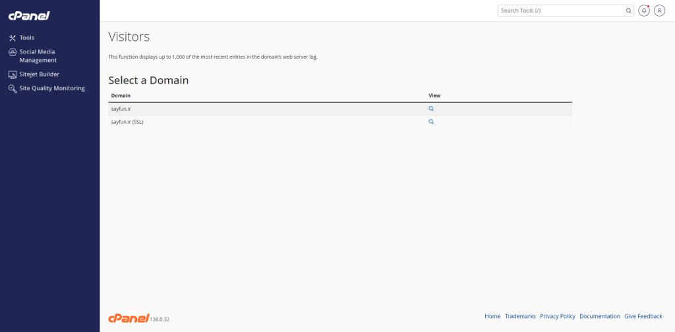This screenshot has width=675, height=332.
Task: Select the sayfun.ir domain text
Action: [x=121, y=109]
